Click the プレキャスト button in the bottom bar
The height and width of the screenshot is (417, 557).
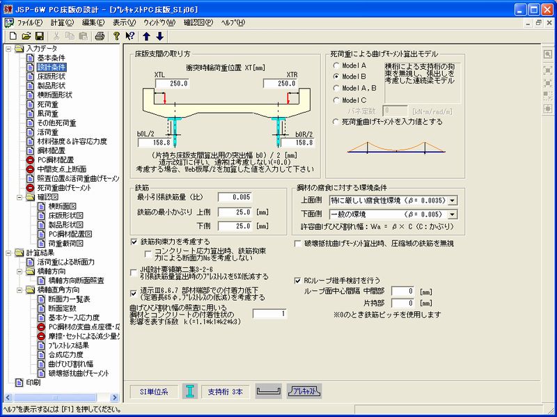[305, 391]
